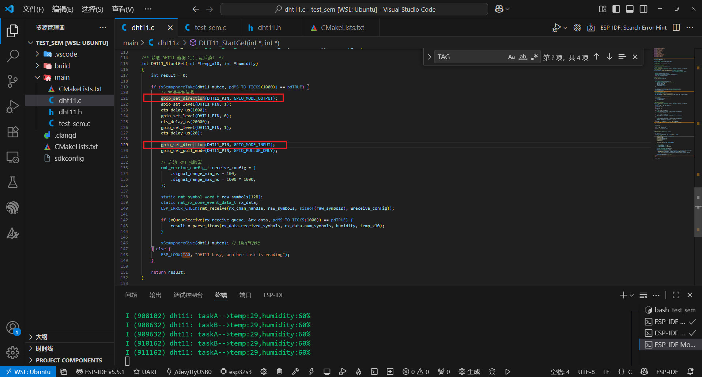Toggle bottom panel visibility
Viewport: 702px width, 377px height.
point(630,9)
